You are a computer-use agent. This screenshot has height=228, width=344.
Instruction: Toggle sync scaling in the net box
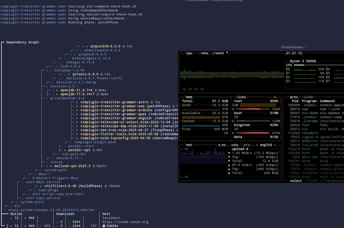click(x=222, y=145)
